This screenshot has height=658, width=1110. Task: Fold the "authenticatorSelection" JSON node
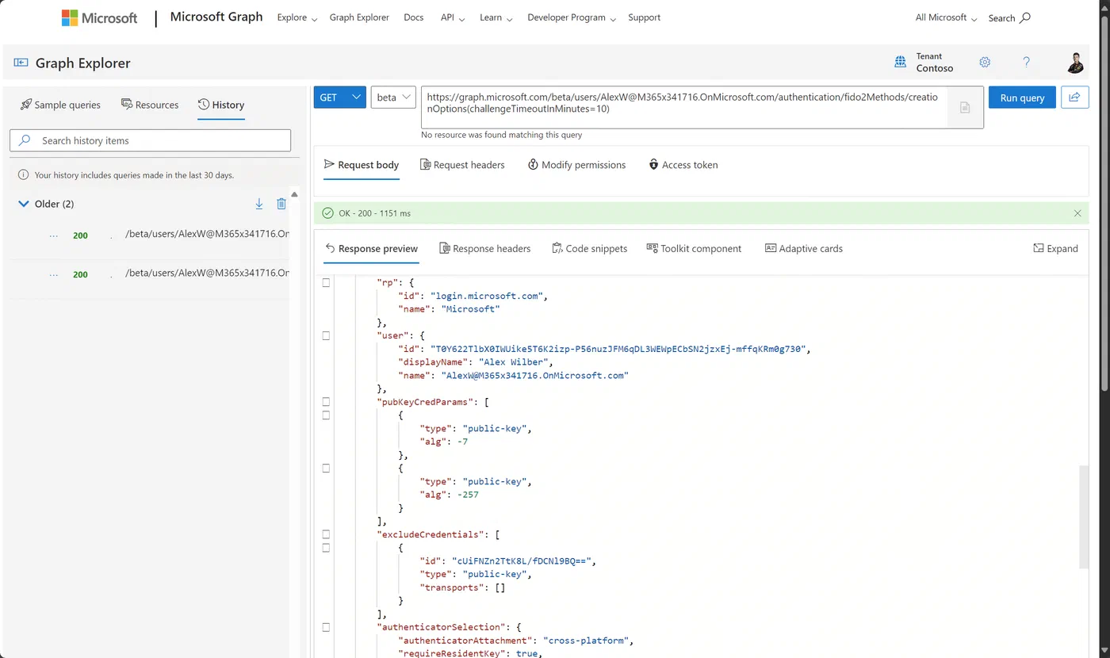[x=326, y=627]
